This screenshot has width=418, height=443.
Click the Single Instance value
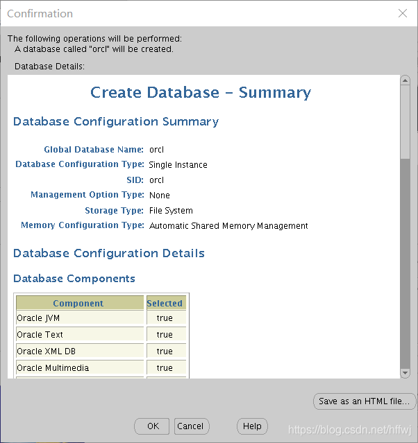pos(178,165)
